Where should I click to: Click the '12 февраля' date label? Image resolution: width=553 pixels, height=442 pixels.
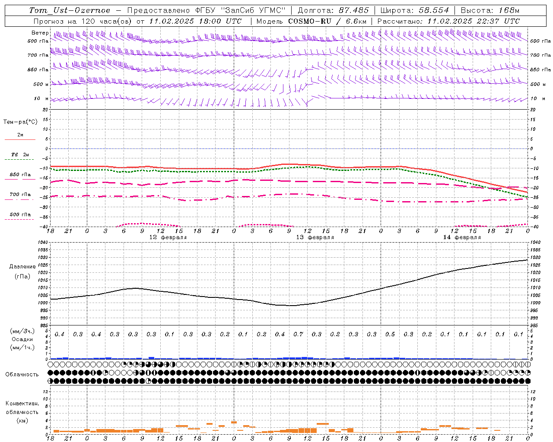(x=168, y=237)
